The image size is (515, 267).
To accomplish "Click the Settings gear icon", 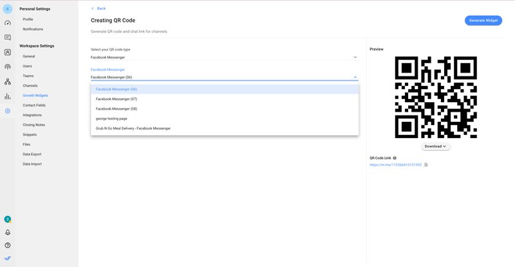I will pos(8,111).
